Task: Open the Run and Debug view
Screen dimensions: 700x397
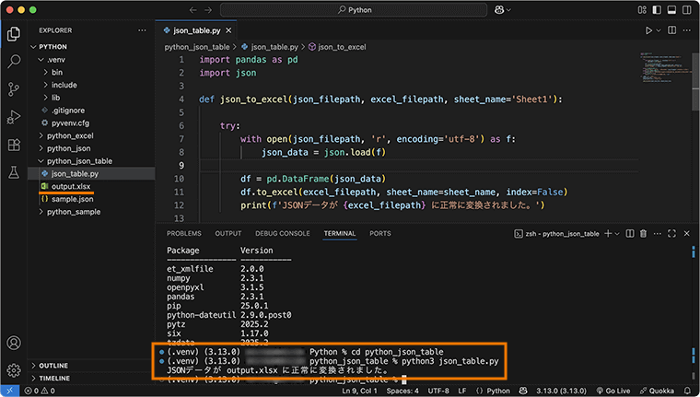Action: 14,117
